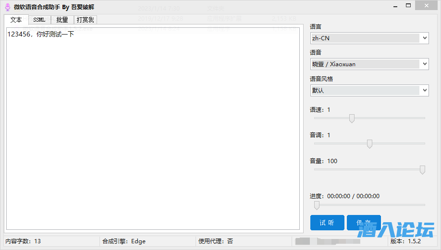Click the 进度 00:00:00 / 00:00:00 time label
The height and width of the screenshot is (250, 441).
[344, 196]
